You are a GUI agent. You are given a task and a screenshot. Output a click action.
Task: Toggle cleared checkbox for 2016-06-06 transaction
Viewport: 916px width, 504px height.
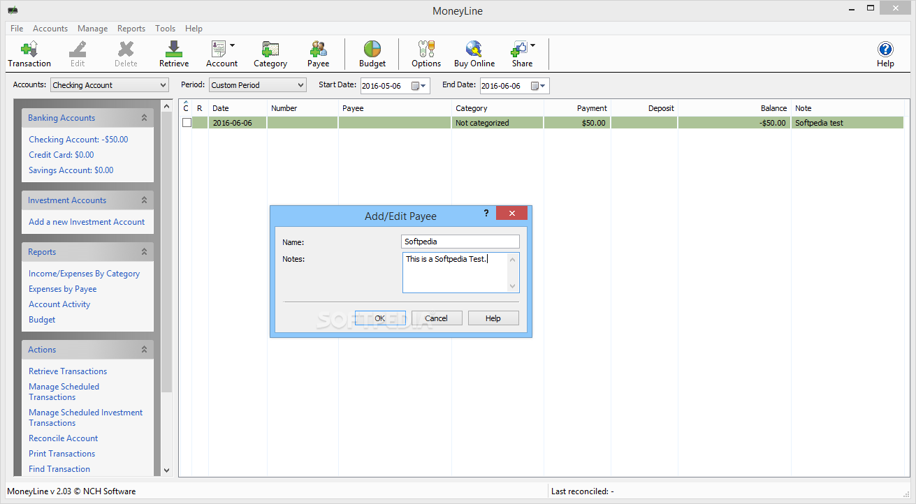click(187, 123)
